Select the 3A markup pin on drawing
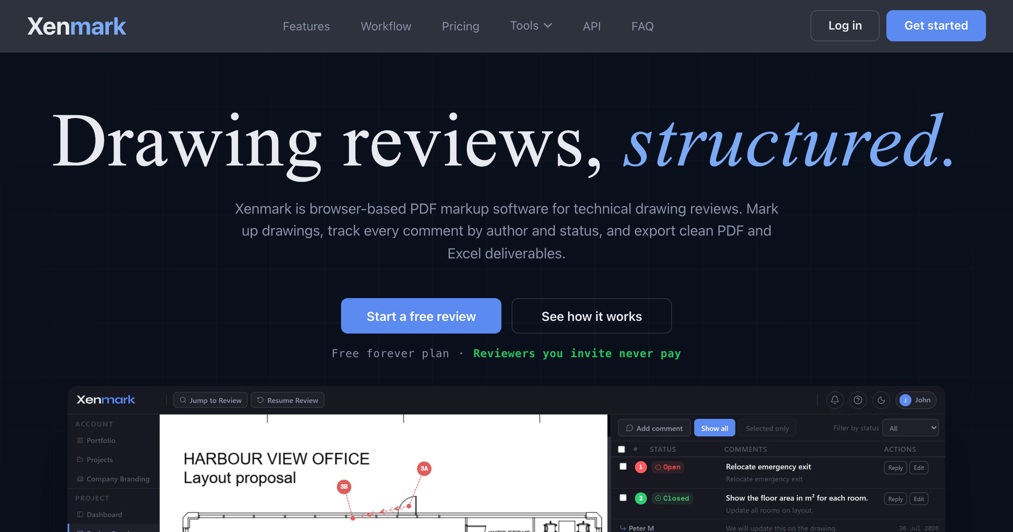The height and width of the screenshot is (532, 1013). [424, 468]
